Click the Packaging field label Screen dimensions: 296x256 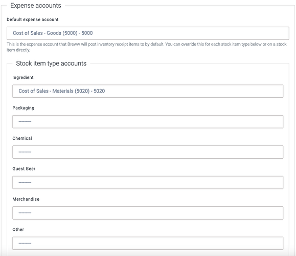[x=24, y=108]
